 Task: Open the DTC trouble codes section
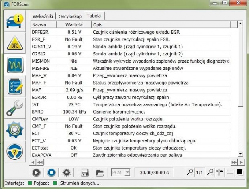tap(15, 43)
